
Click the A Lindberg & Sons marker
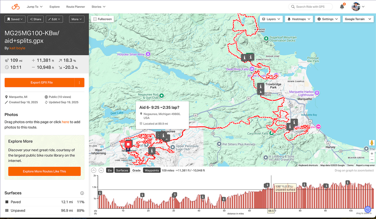click(266, 157)
